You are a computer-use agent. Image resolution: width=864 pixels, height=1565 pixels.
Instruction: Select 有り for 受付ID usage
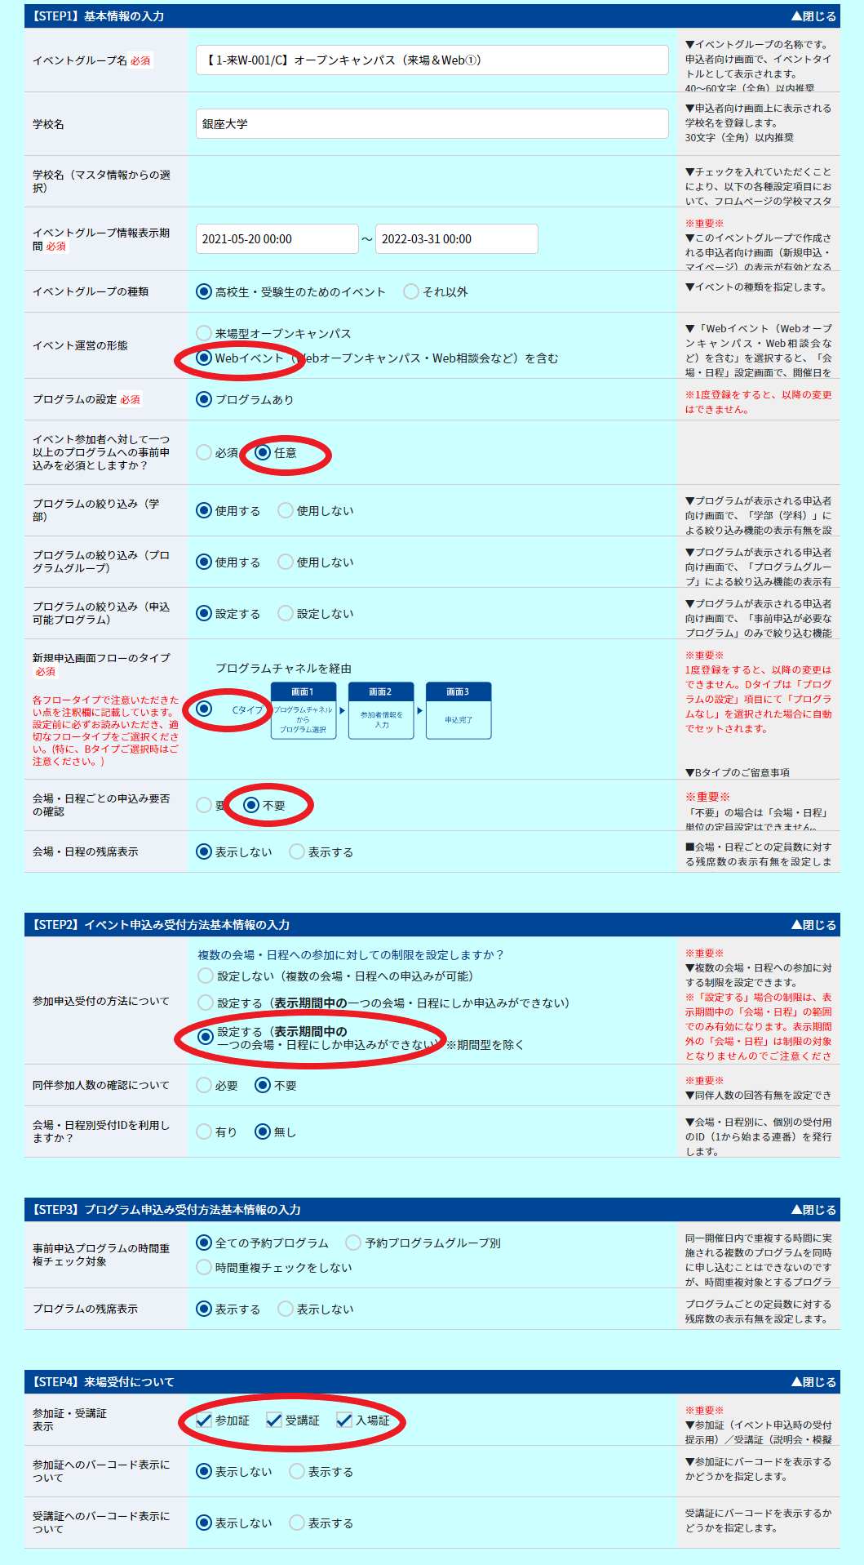[x=205, y=1132]
